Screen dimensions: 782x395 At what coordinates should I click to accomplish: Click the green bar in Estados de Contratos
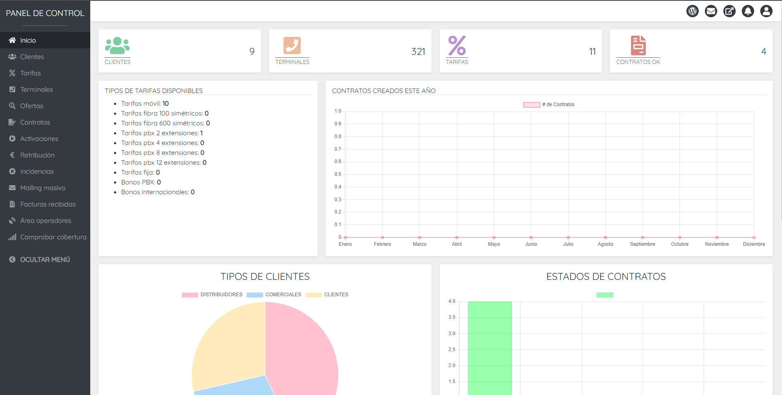(x=490, y=348)
